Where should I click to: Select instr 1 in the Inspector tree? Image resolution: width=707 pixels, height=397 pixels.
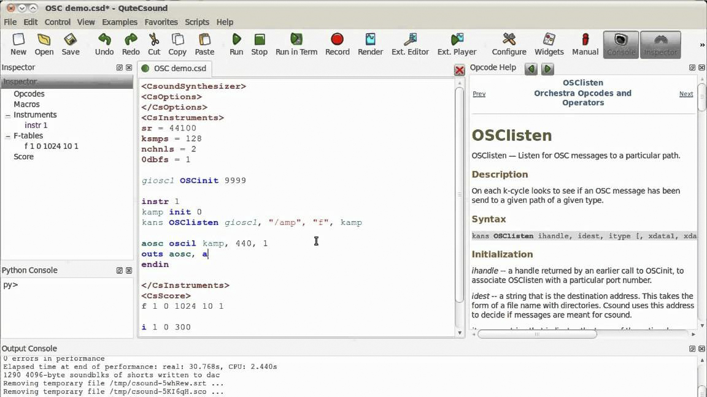pos(36,126)
